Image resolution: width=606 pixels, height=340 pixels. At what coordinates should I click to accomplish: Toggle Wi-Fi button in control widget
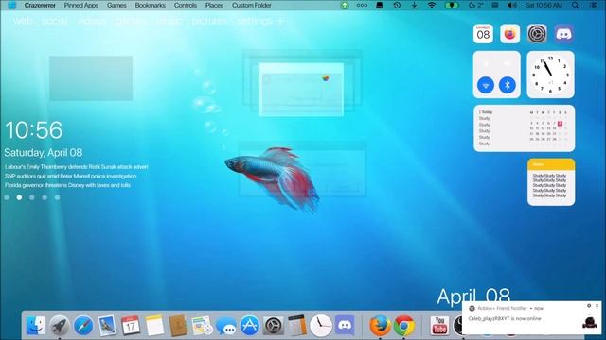pyautogui.click(x=486, y=85)
